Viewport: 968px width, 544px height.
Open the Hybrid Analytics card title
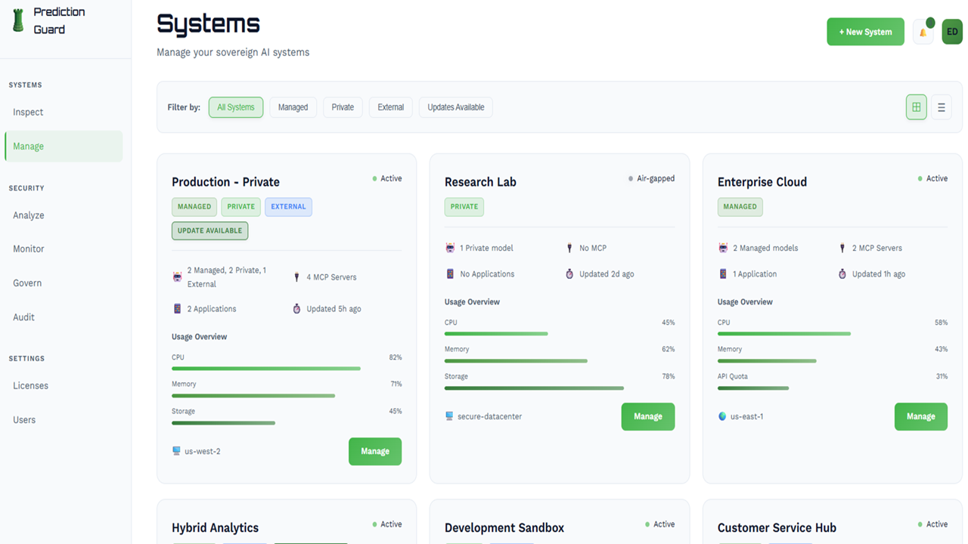[x=215, y=528]
